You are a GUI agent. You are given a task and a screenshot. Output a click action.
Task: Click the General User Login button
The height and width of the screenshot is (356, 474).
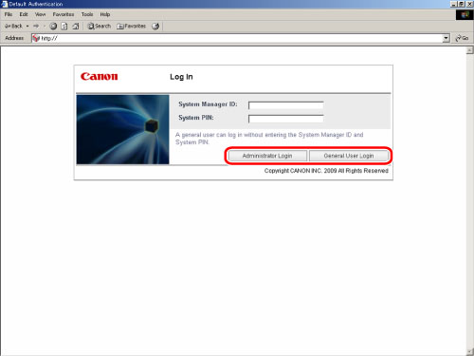349,156
